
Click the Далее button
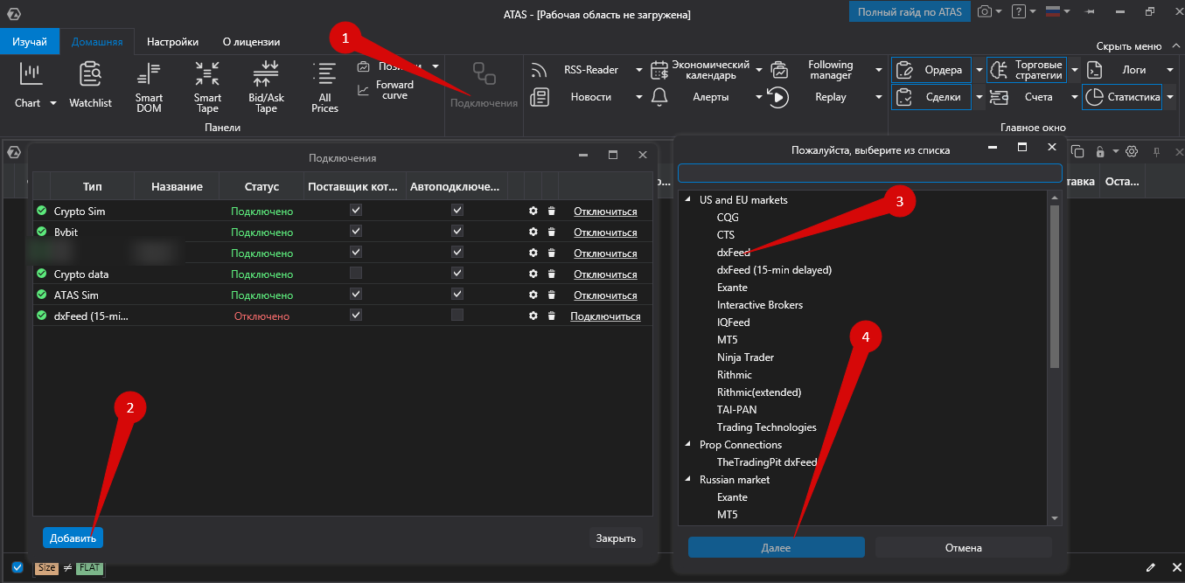click(776, 547)
